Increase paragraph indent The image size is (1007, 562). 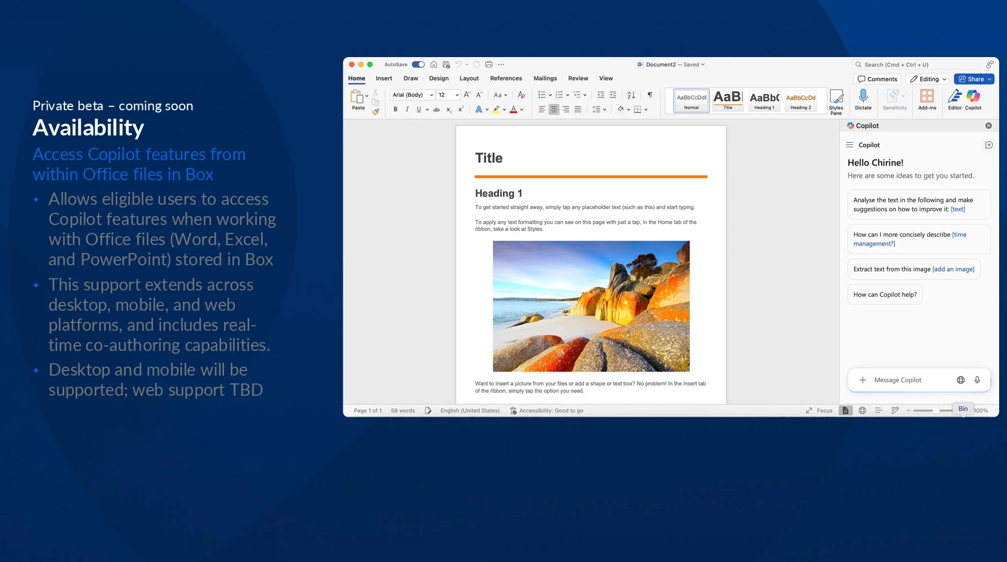click(x=613, y=95)
